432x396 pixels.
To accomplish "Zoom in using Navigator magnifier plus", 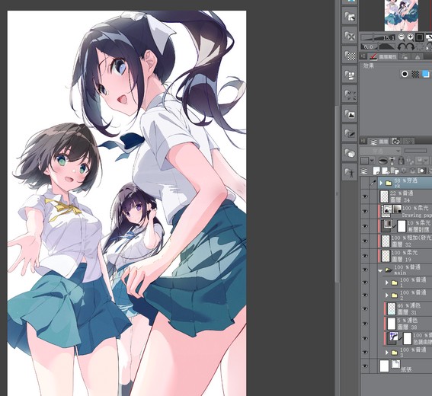I will 410,37.
